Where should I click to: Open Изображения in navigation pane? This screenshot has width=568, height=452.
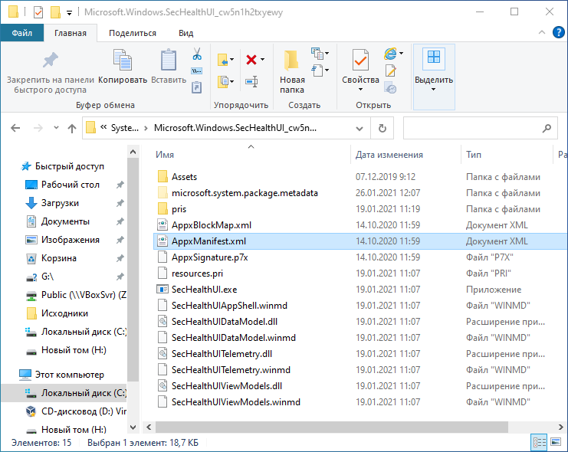(x=71, y=240)
